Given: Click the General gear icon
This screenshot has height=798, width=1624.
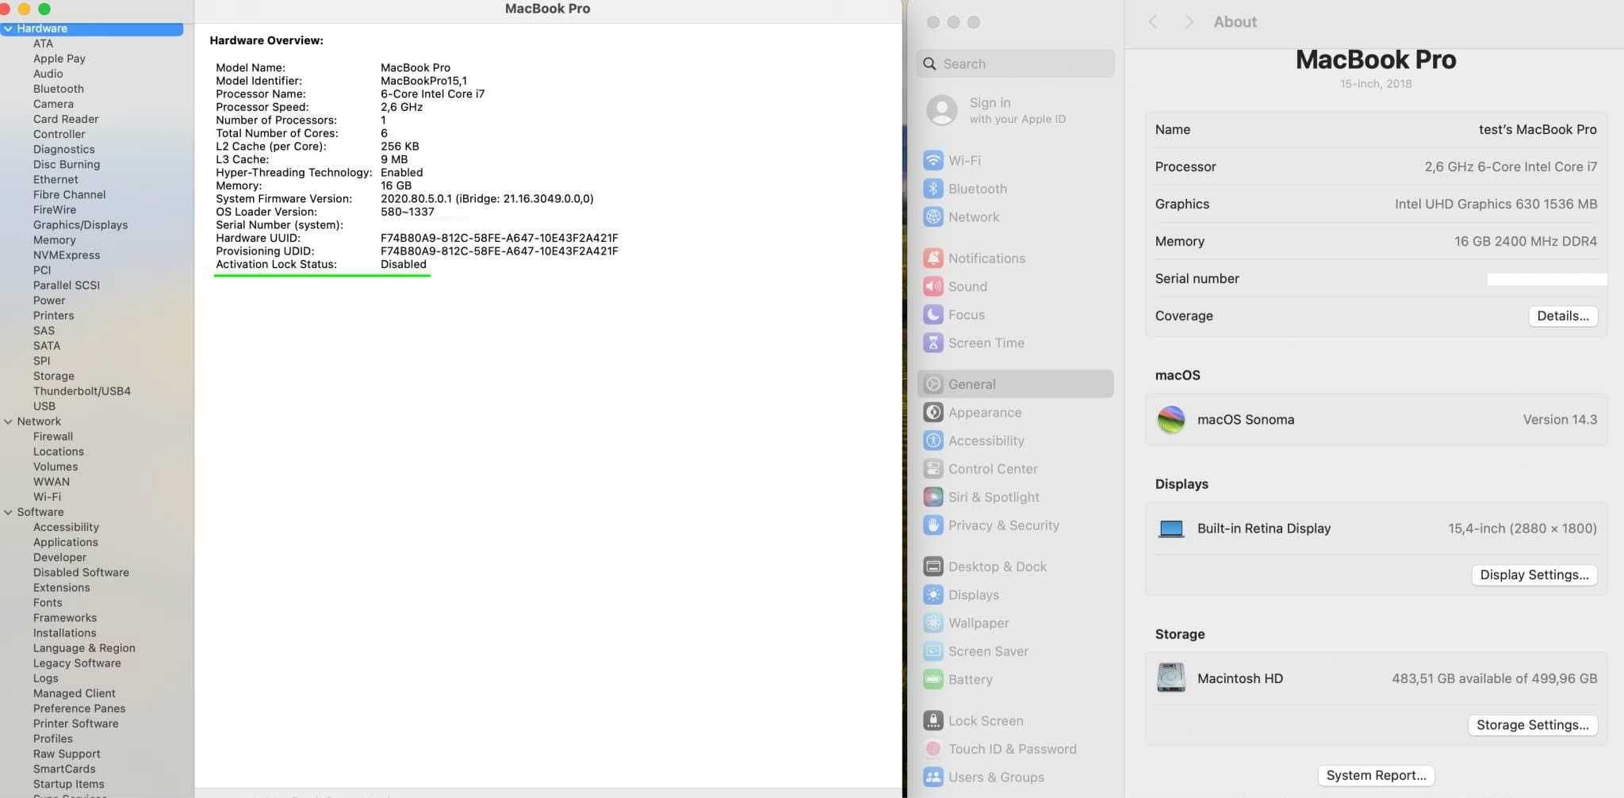Looking at the screenshot, I should click(933, 384).
